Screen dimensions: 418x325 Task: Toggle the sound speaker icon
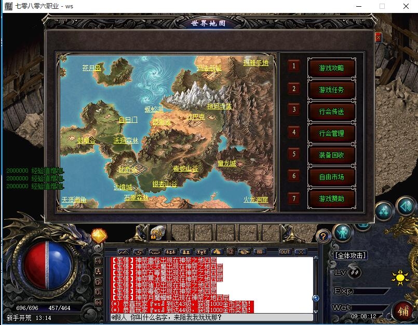coord(406,206)
